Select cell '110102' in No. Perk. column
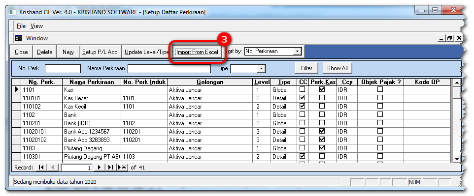Screen dimensions: 474x196 pyautogui.click(x=41, y=107)
